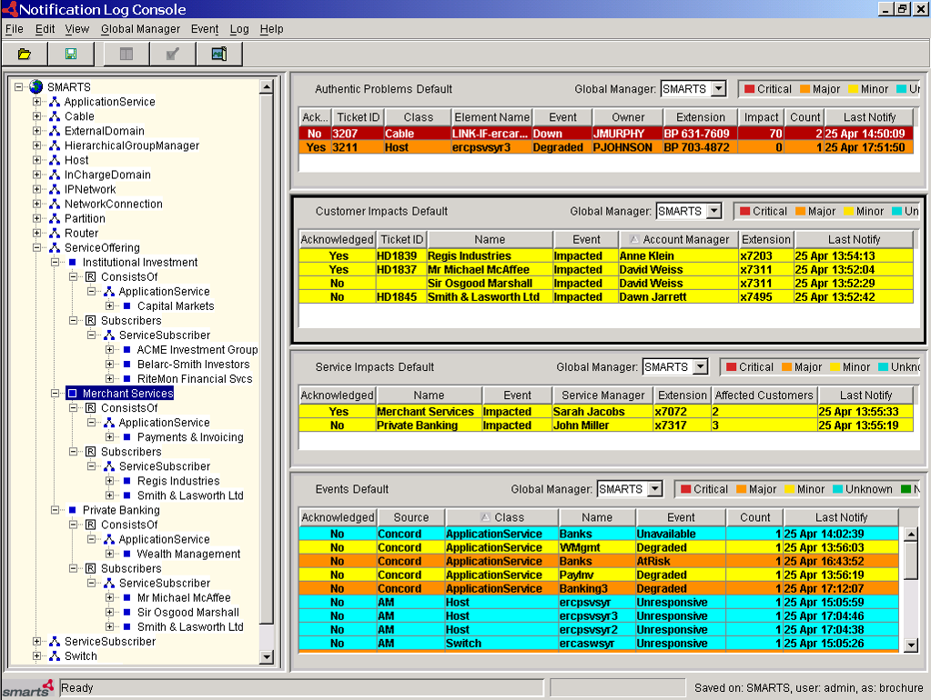Screen dimensions: 931x700
Task: Click the smarts logo in status bar
Action: (x=28, y=689)
